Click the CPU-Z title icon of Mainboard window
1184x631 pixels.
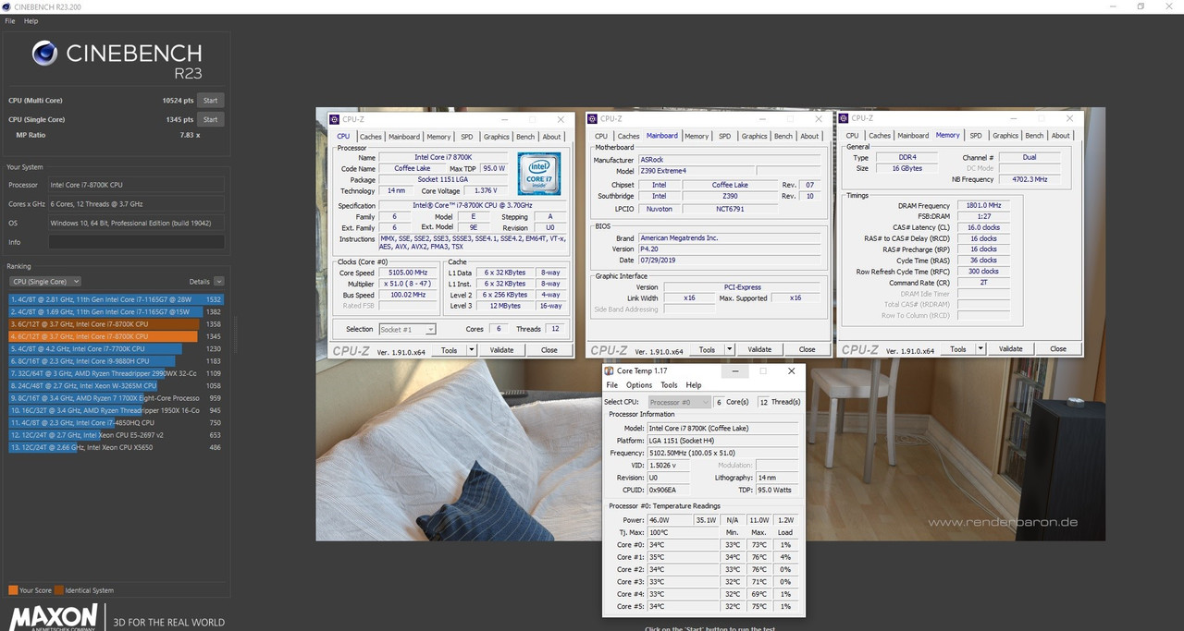(593, 119)
